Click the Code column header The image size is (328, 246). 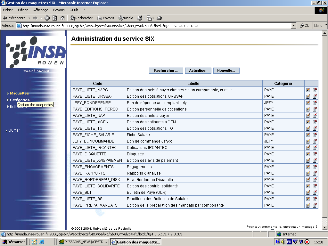pos(98,84)
